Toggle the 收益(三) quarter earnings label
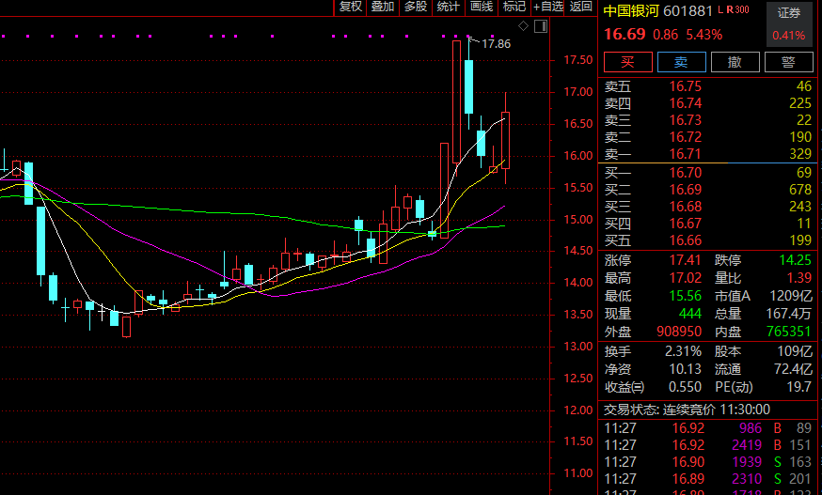 coord(624,386)
